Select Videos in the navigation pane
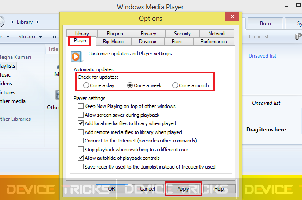 click(6, 84)
